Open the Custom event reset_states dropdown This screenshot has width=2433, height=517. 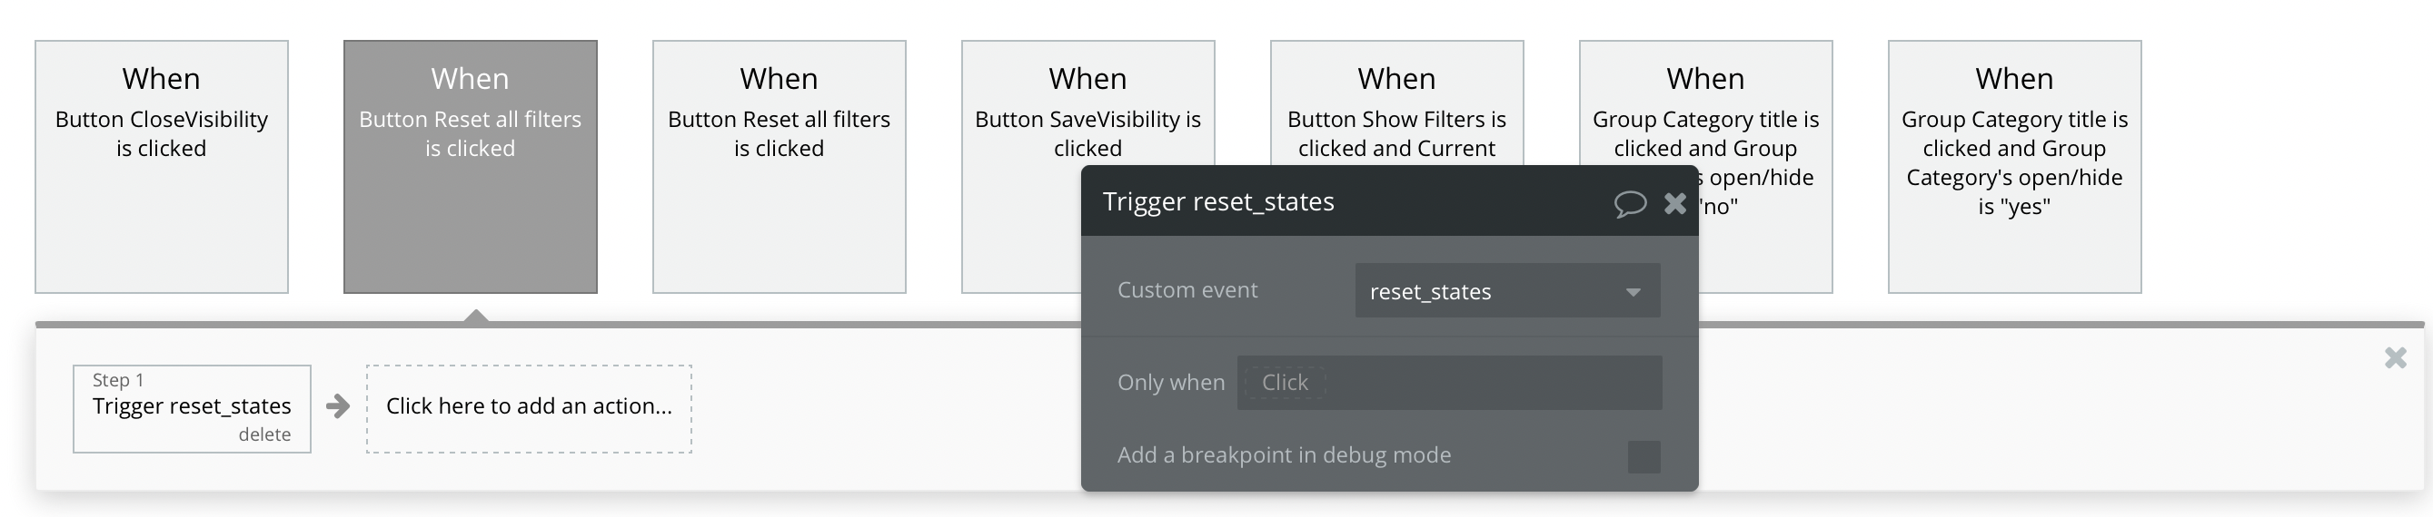tap(1506, 290)
